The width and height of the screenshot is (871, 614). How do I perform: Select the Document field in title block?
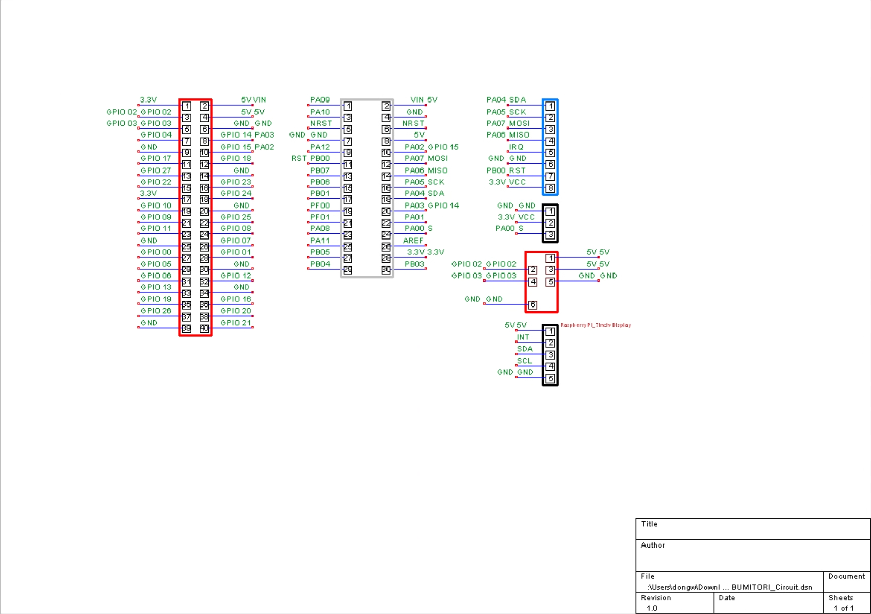click(x=847, y=582)
